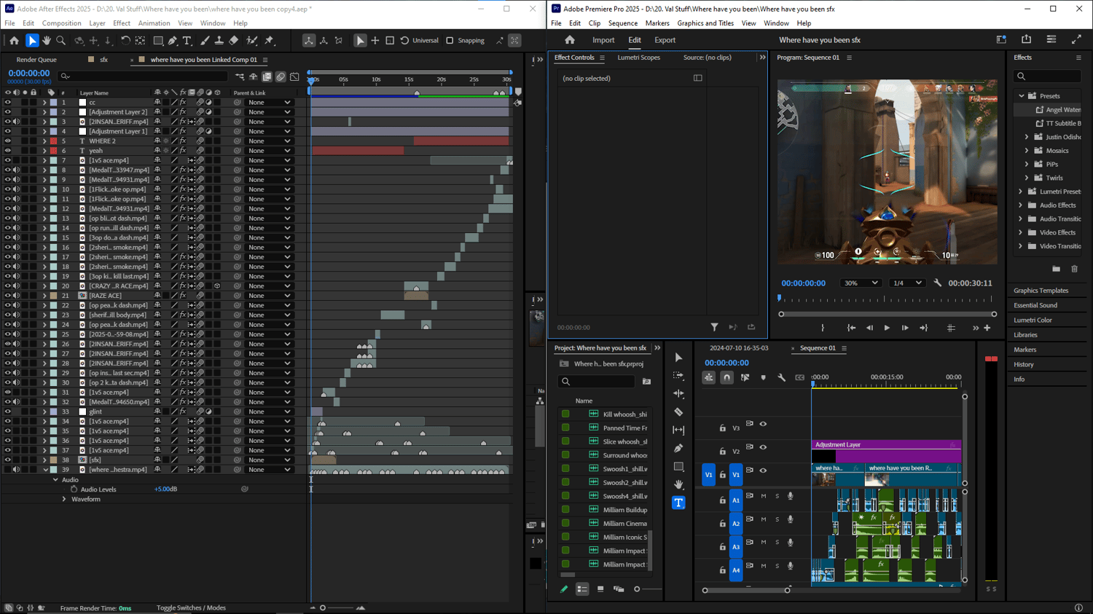Click Toggle Switches / Modes button
1093x614 pixels.
(x=191, y=607)
